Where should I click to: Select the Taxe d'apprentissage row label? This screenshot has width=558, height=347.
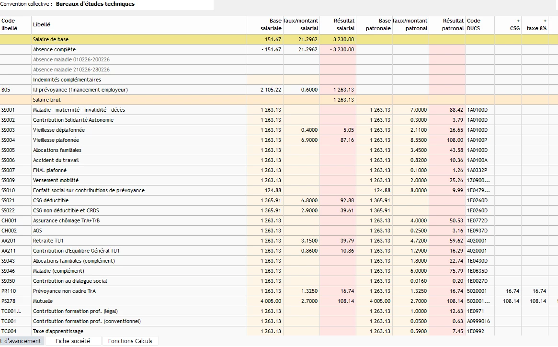[58, 331]
